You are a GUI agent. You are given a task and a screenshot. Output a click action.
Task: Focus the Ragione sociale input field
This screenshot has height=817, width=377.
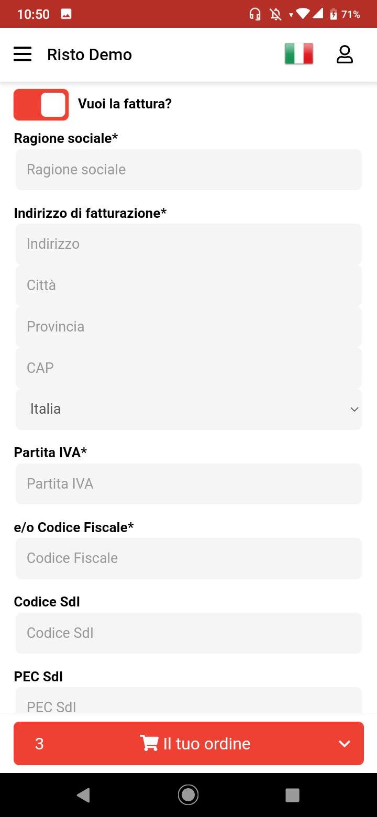188,170
